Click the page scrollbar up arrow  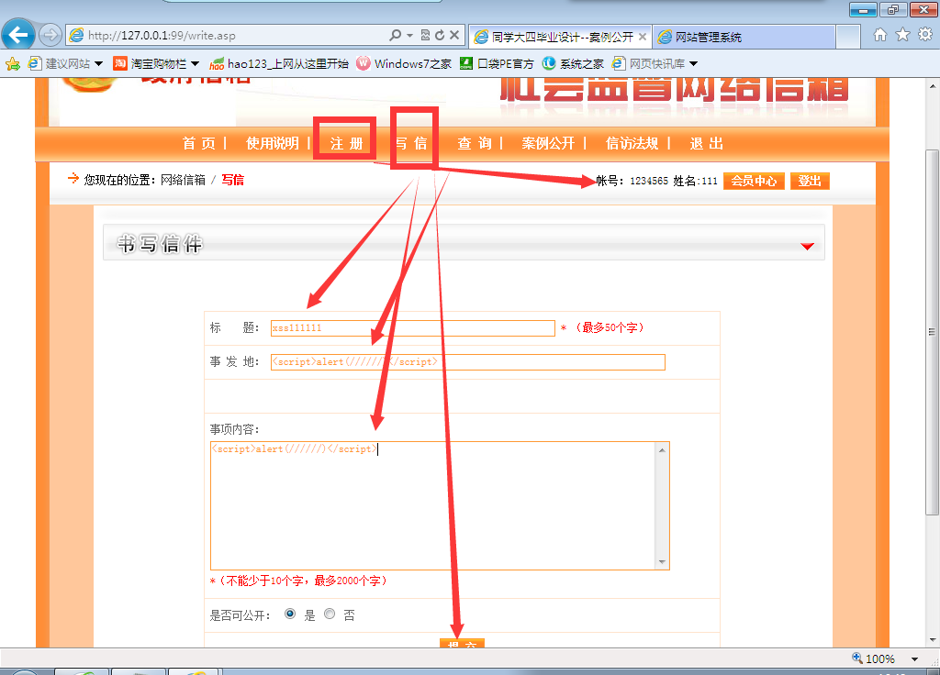pyautogui.click(x=933, y=86)
